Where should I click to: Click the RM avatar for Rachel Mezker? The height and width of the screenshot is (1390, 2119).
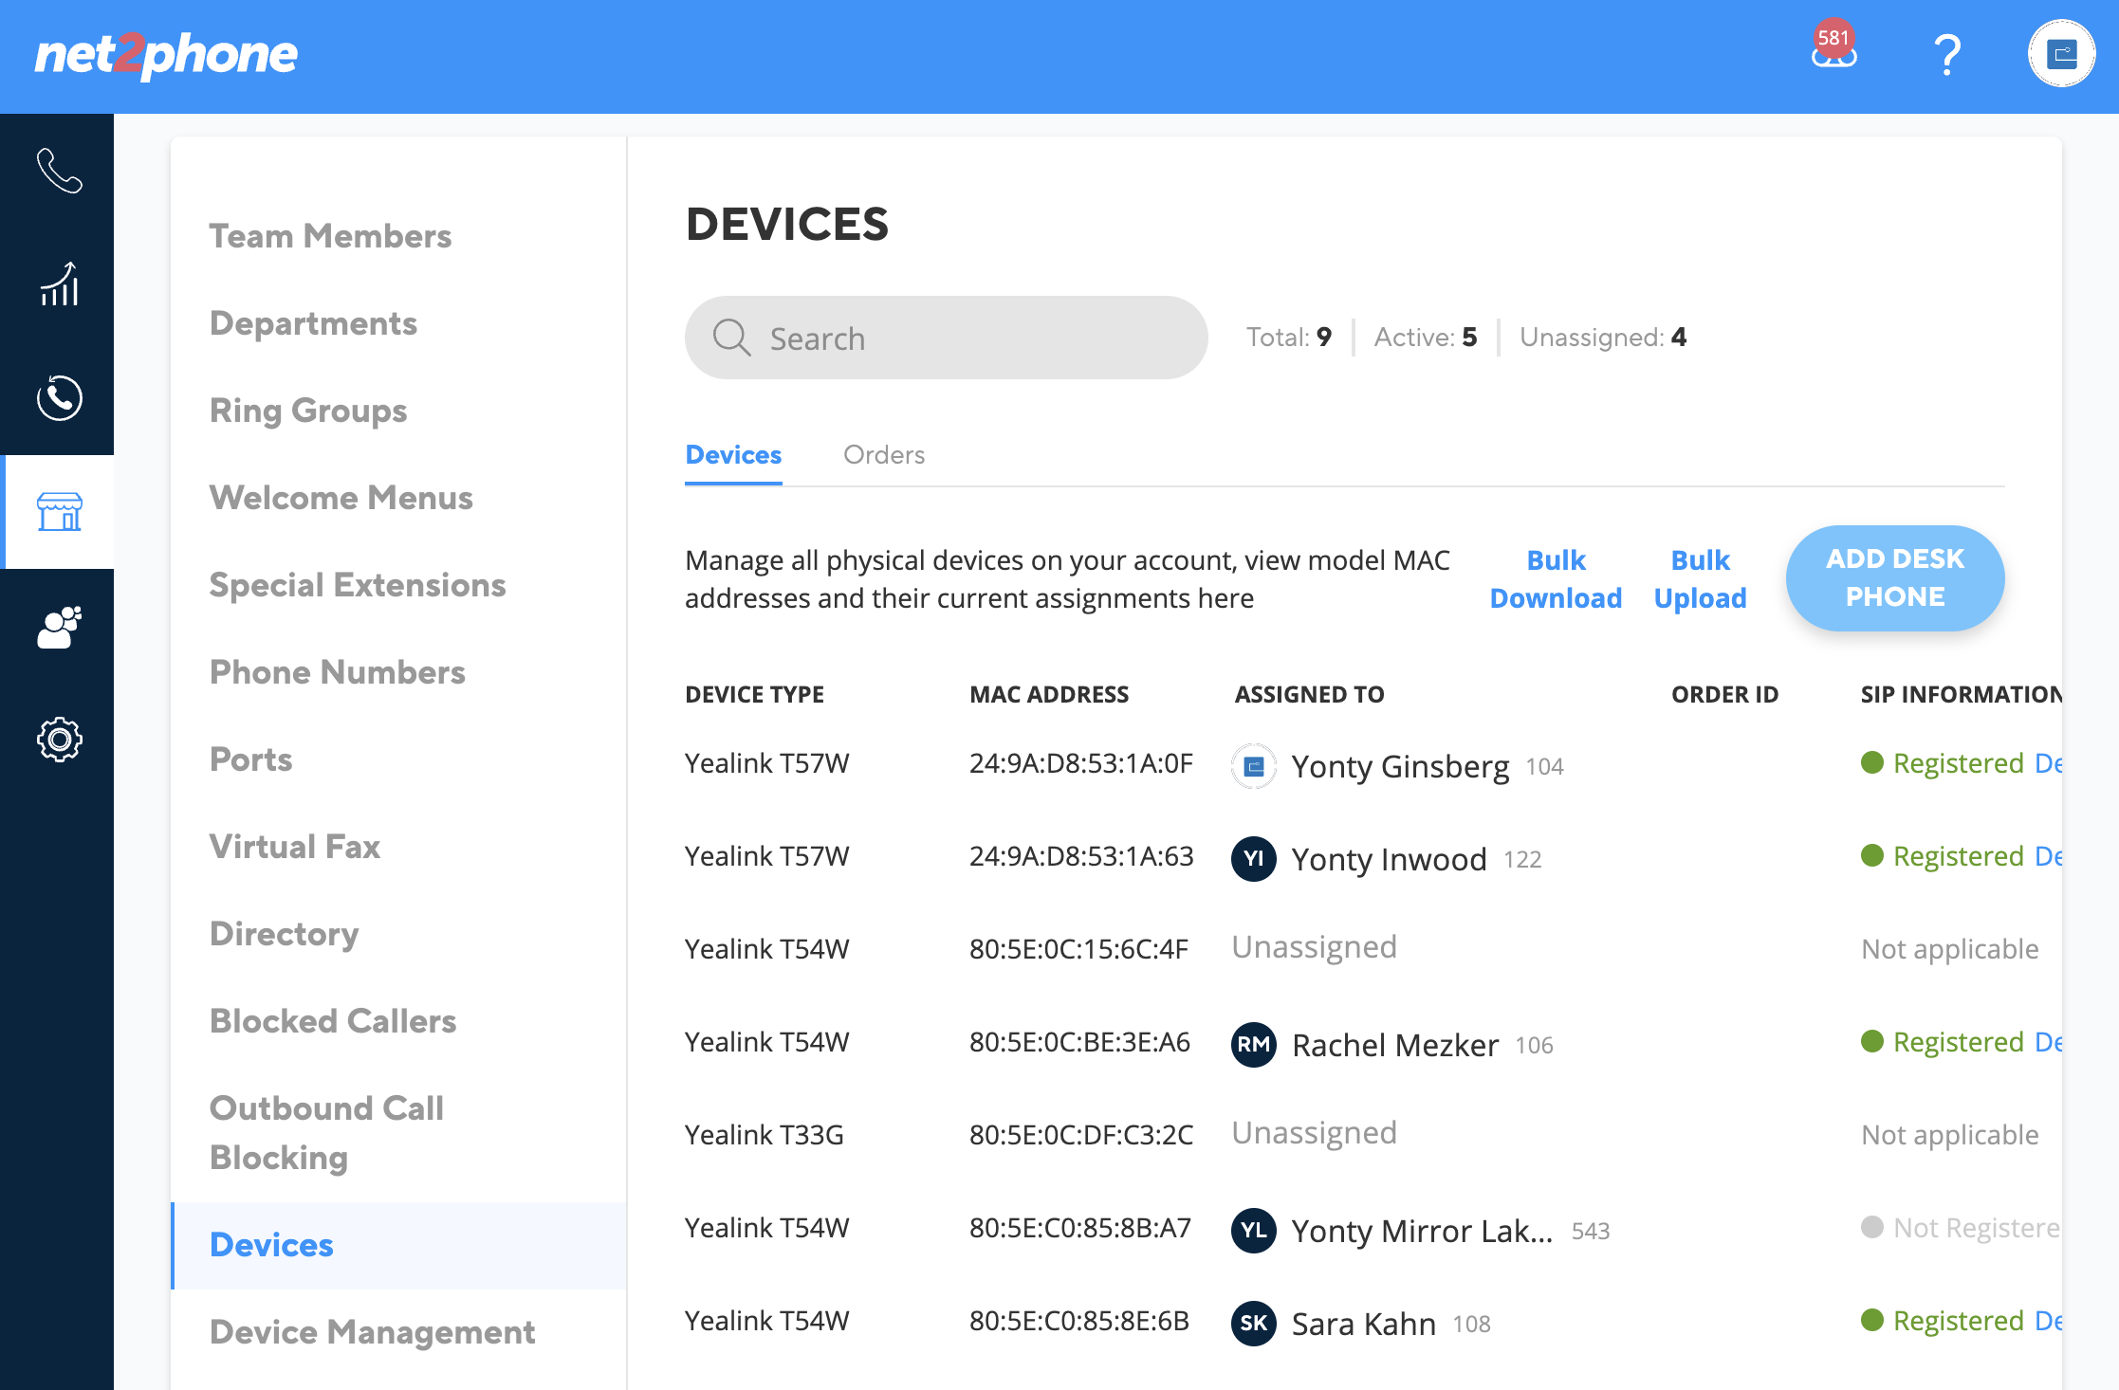pyautogui.click(x=1253, y=1045)
